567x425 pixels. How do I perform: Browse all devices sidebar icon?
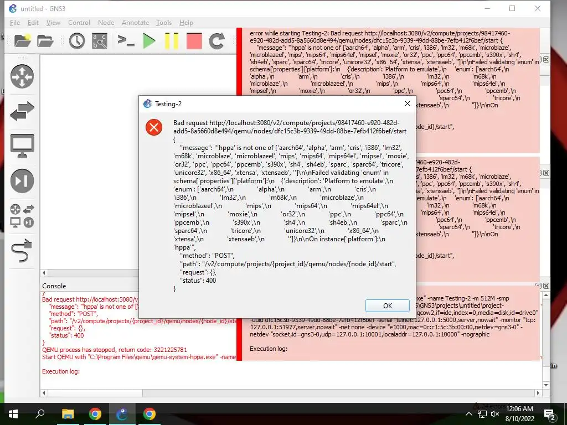(22, 216)
